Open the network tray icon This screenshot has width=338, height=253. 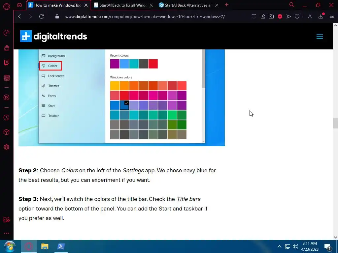(287, 246)
